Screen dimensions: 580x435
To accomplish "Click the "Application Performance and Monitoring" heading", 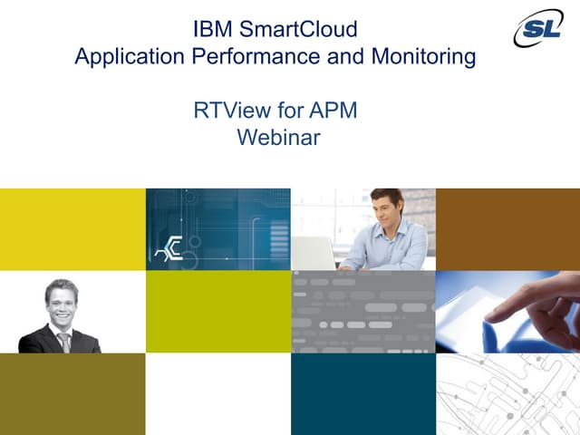I will point(275,56).
